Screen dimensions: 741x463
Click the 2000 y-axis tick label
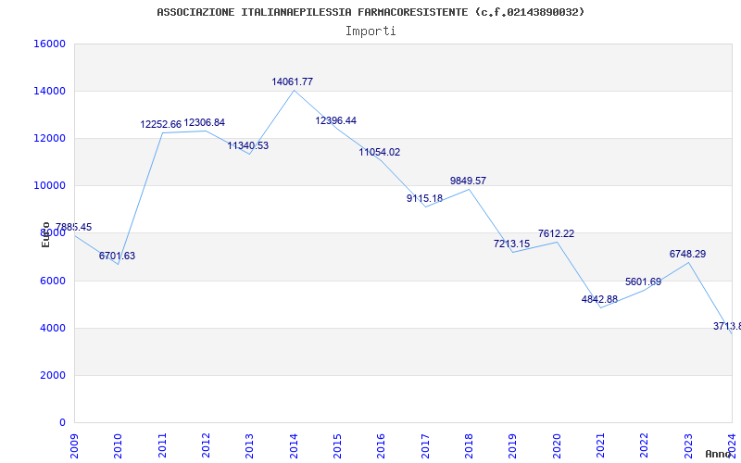(x=52, y=375)
